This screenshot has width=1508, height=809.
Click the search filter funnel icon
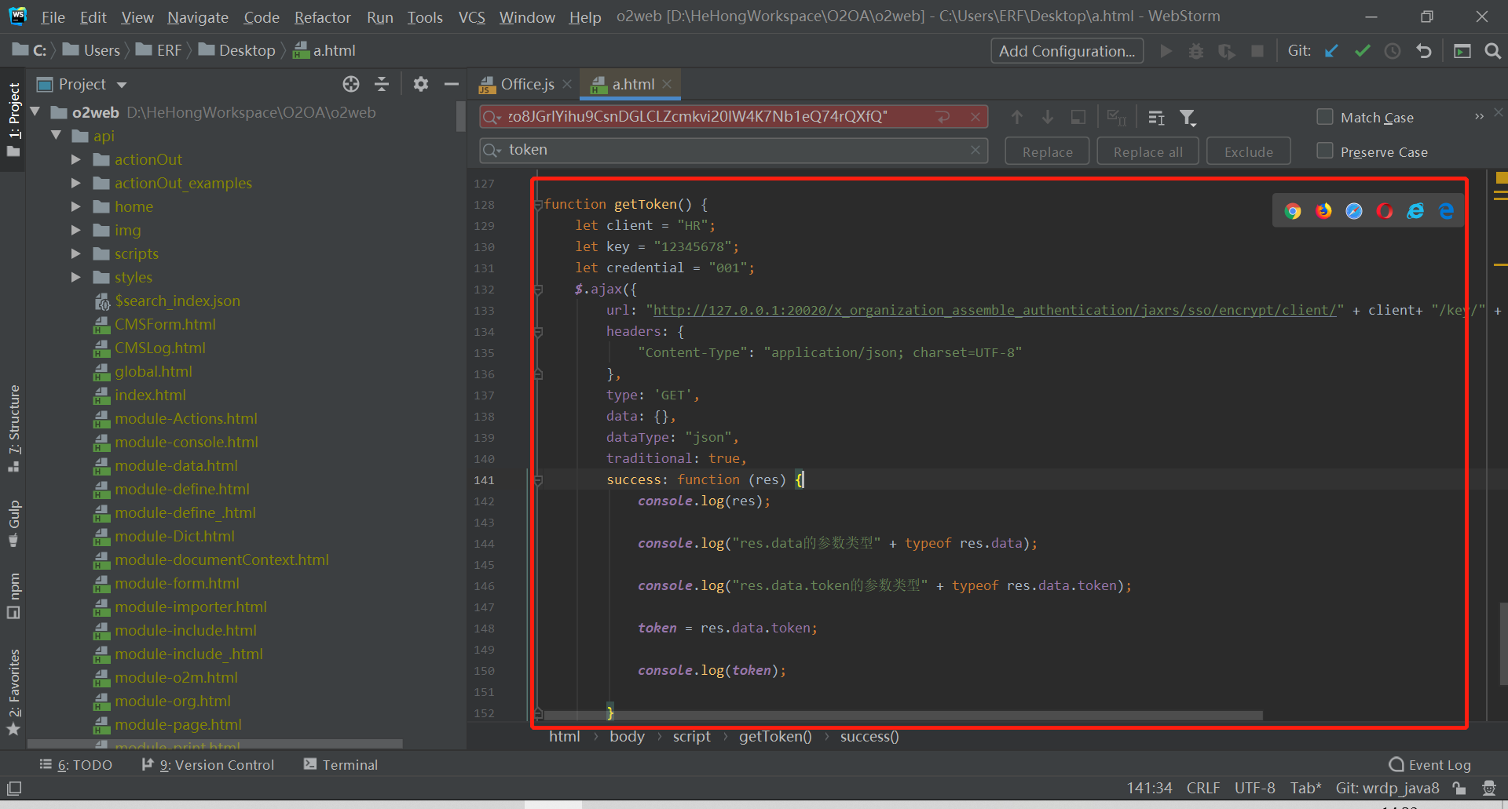pos(1188,118)
